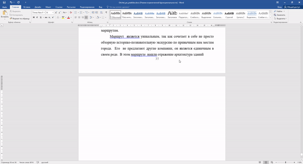303x164 pixels.
Task: Toggle Print Layout view in status bar
Action: pos(266,162)
